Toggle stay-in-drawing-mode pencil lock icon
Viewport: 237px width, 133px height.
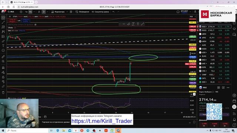(3, 72)
